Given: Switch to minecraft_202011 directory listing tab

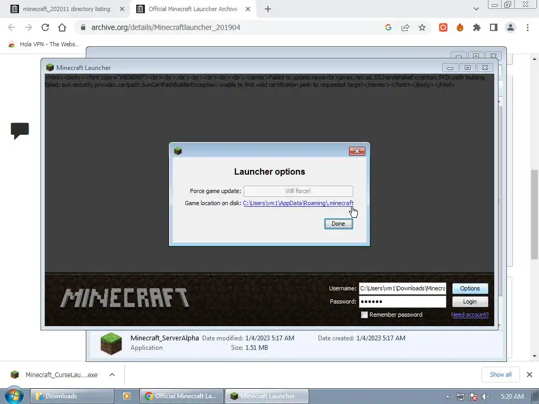Looking at the screenshot, I should 67,9.
